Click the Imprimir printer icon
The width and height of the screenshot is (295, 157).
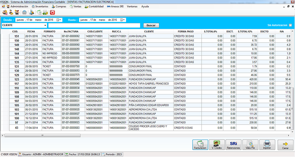tap(267, 144)
